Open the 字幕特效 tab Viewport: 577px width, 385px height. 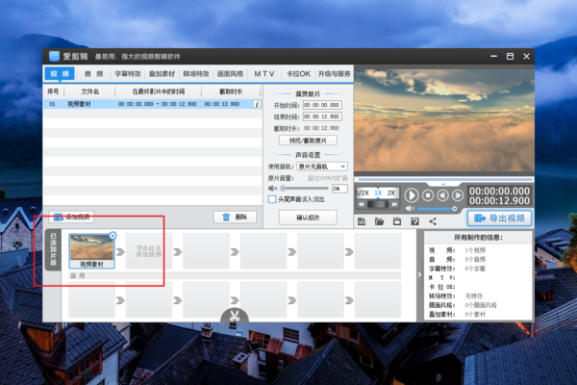128,74
